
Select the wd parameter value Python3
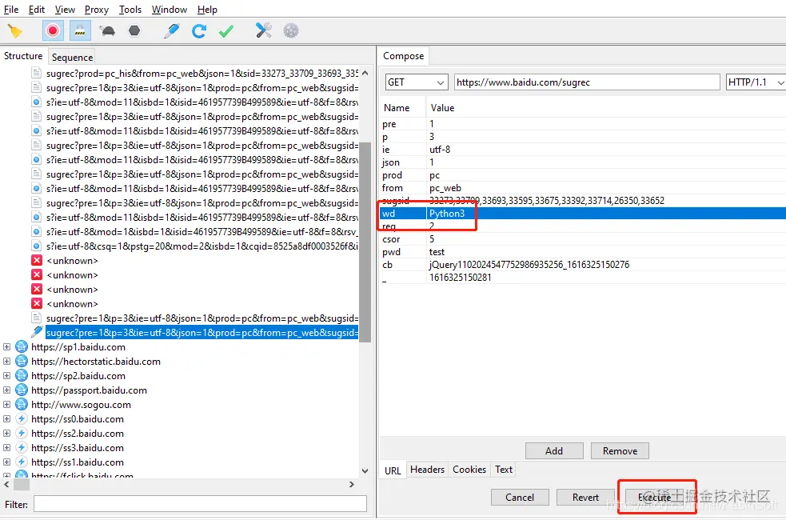[x=447, y=214]
